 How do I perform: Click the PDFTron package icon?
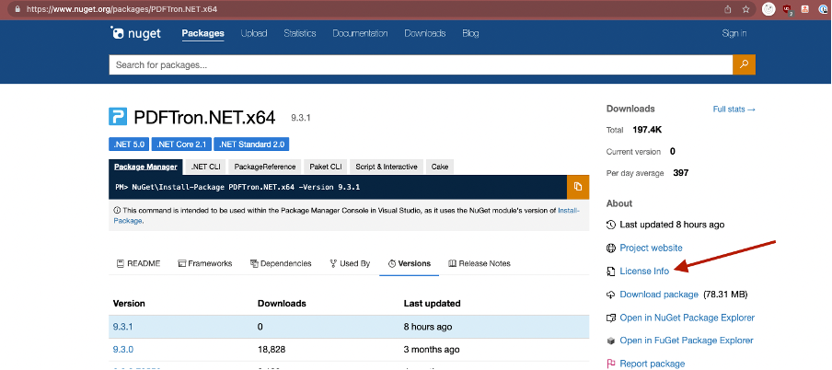tap(118, 117)
